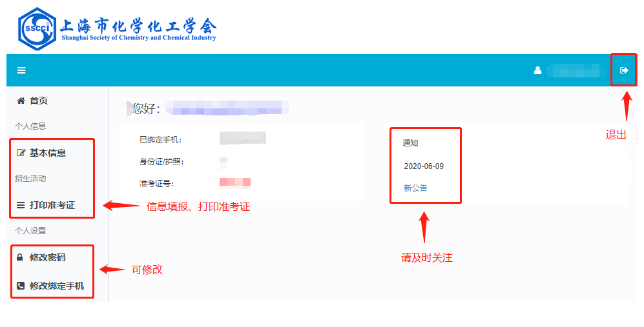The image size is (644, 327).
Task: Click the SSCCI society logo
Action: [37, 29]
